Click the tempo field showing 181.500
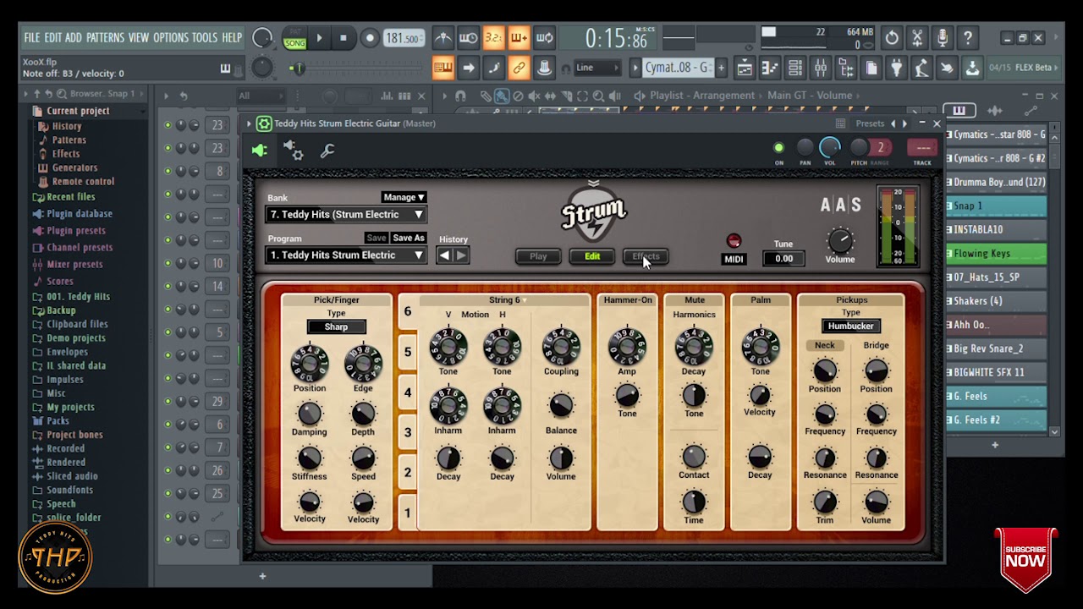The height and width of the screenshot is (609, 1083). [x=404, y=39]
